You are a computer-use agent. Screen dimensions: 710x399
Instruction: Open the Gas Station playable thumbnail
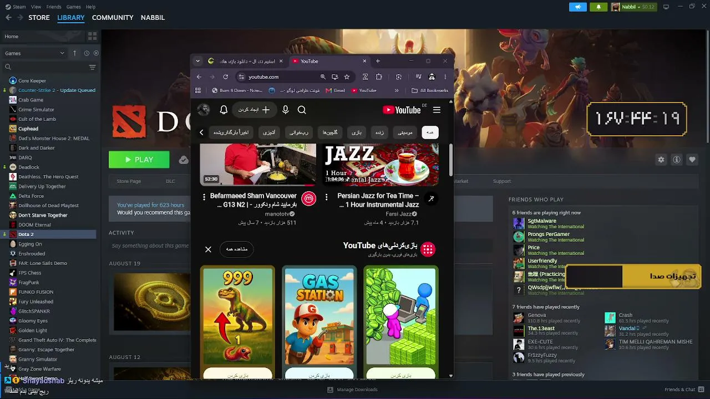click(319, 316)
